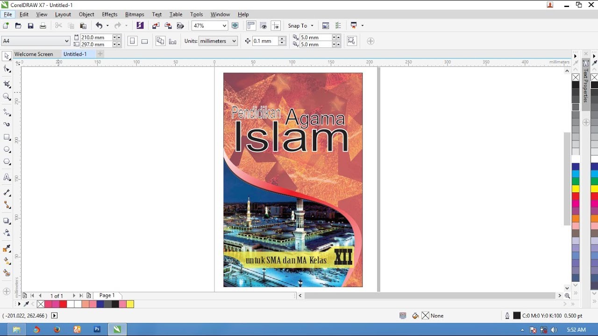Image resolution: width=598 pixels, height=336 pixels.
Task: Select the Text tool
Action: pos(7,177)
